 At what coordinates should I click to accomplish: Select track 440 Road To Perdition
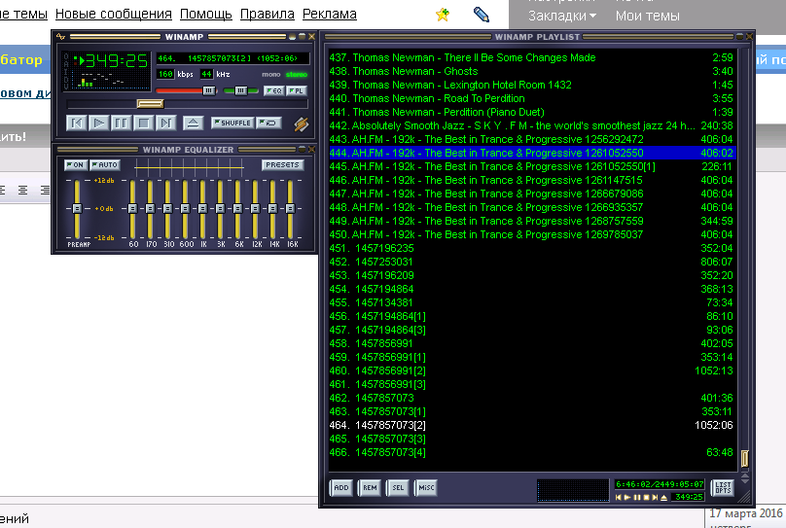tap(531, 98)
